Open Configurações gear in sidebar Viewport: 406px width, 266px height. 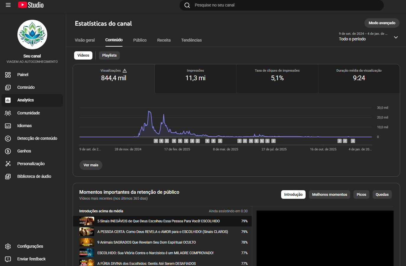8,246
